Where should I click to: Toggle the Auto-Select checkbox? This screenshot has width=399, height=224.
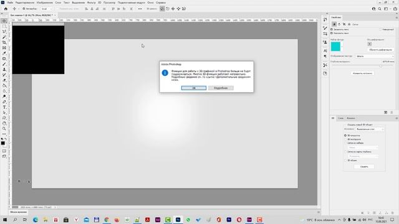click(x=24, y=9)
